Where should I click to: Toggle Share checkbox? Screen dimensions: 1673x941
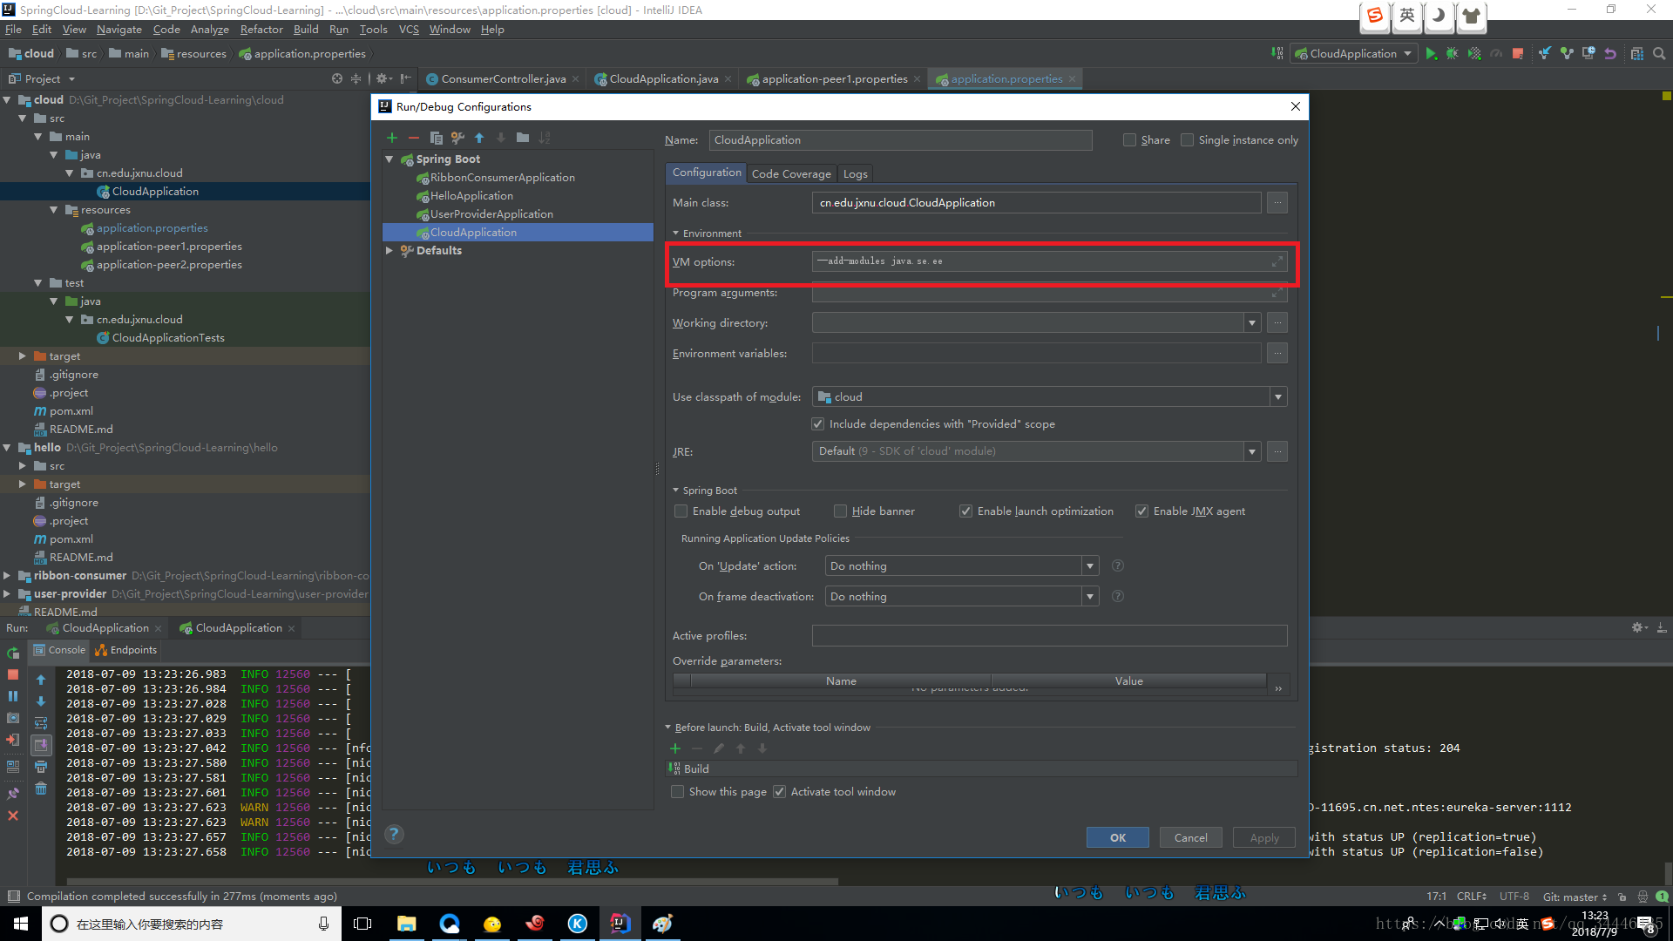click(x=1130, y=140)
